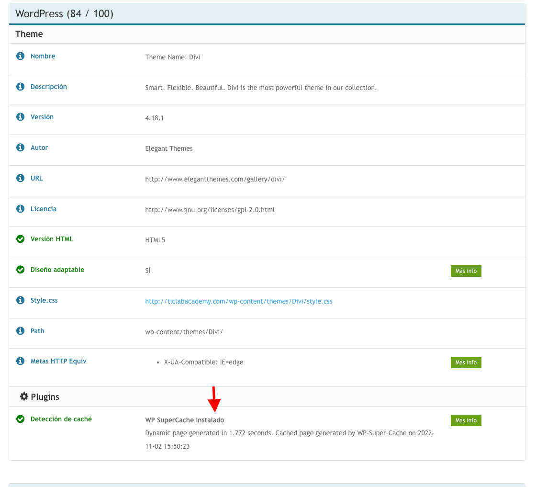
Task: Click the info icon beside Licencia
Action: click(x=21, y=209)
